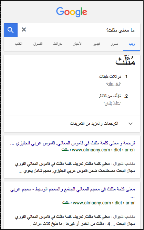This screenshot has height=230, width=144.
Task: Open معنى كلمة مثلث في معجم المعاني link
Action: [72, 189]
